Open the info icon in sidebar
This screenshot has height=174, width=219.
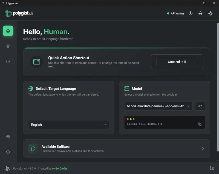click(8, 152)
